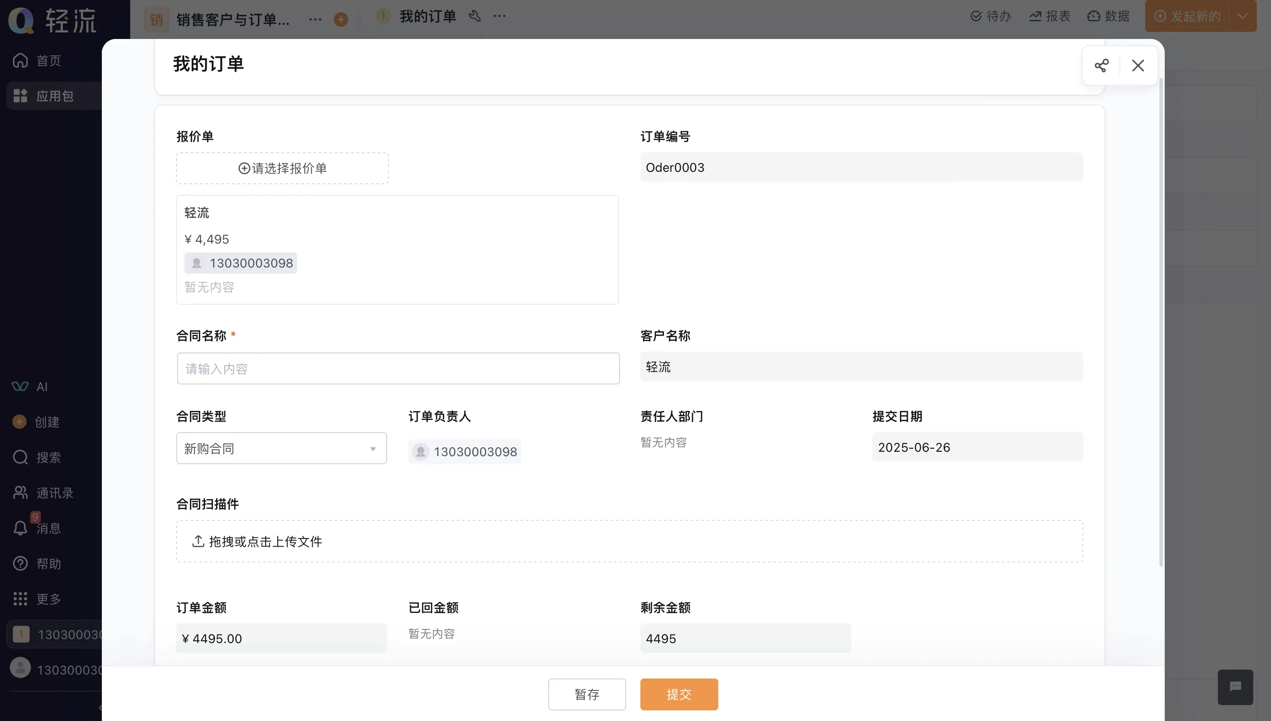The width and height of the screenshot is (1271, 721).
Task: Click the 合同名称 input field
Action: pyautogui.click(x=398, y=368)
